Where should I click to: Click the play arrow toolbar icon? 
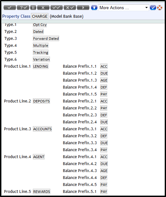pyautogui.click(x=83, y=8)
